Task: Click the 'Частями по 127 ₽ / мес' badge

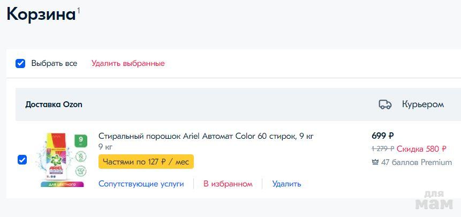Action: (146, 162)
